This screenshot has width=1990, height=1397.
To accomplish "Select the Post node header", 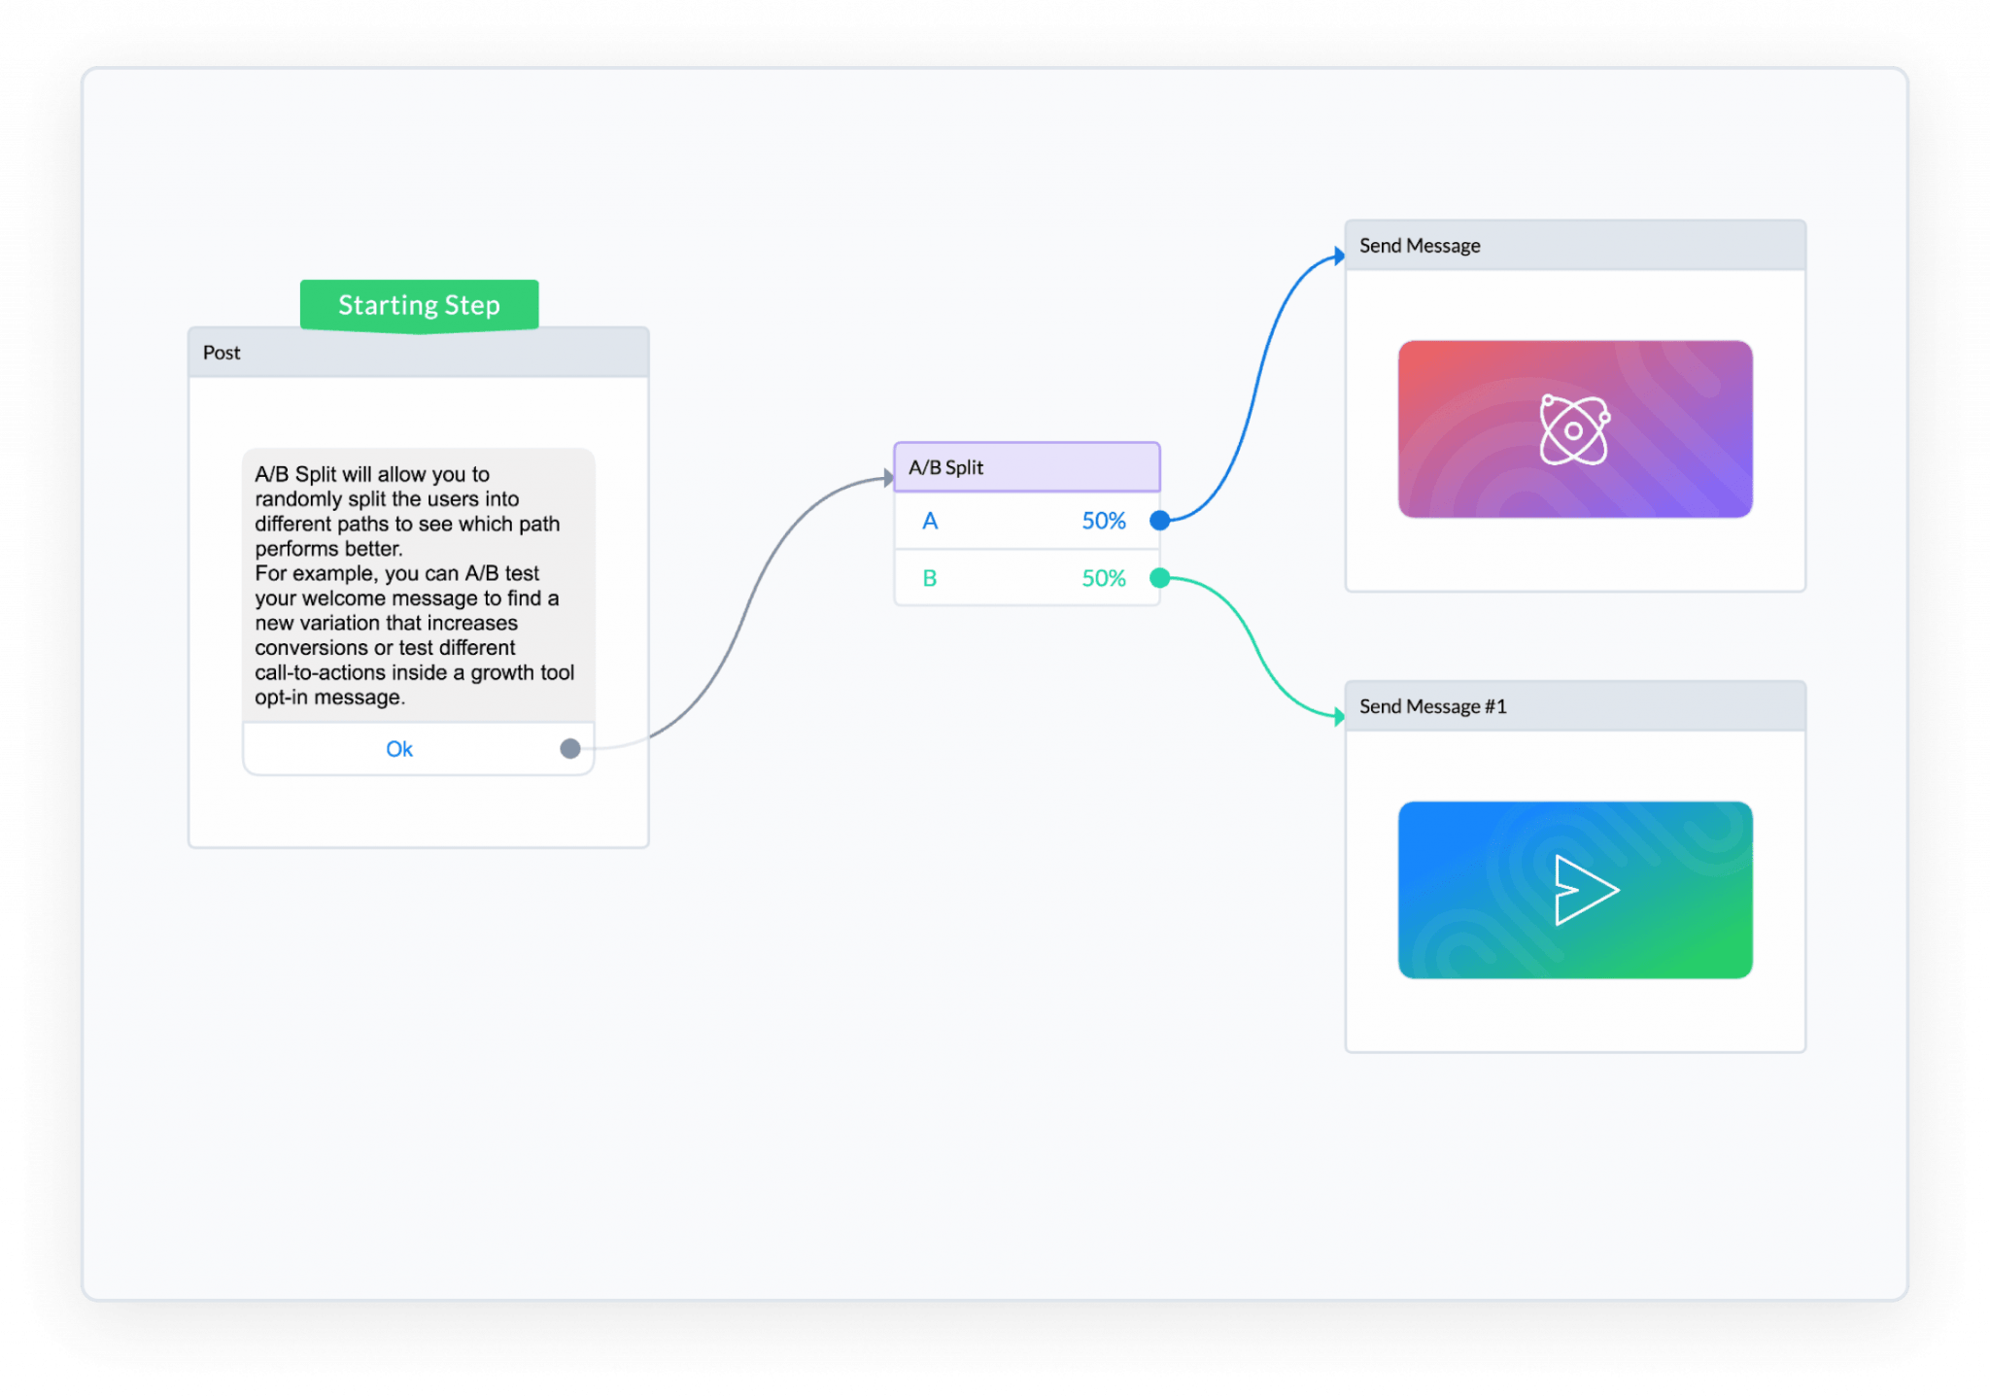I will point(418,353).
